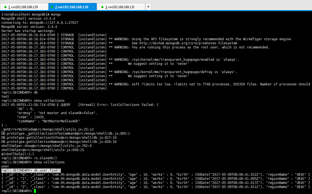
Task: Click the dochub.mongodb.org prodnotes-filesystem URL
Action: (188, 43)
